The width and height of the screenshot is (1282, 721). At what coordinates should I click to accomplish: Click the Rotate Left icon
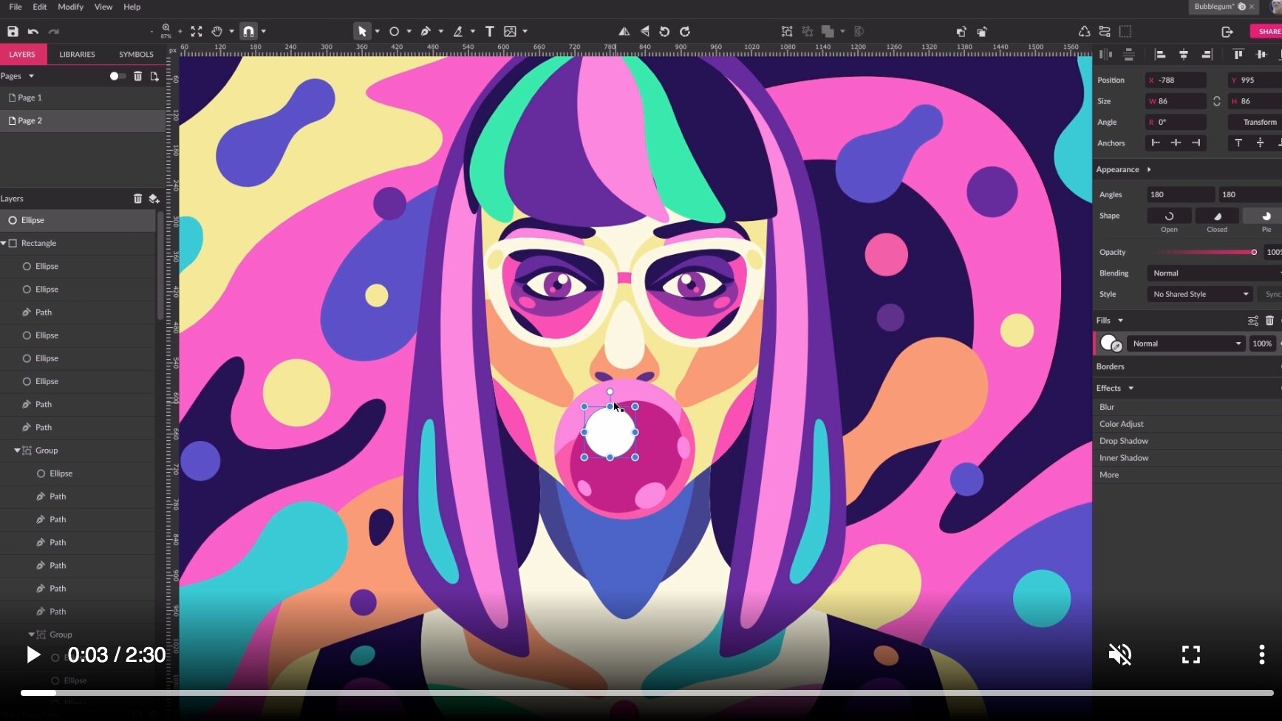click(664, 31)
